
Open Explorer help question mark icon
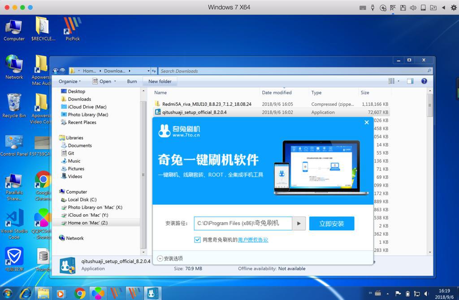pyautogui.click(x=424, y=81)
